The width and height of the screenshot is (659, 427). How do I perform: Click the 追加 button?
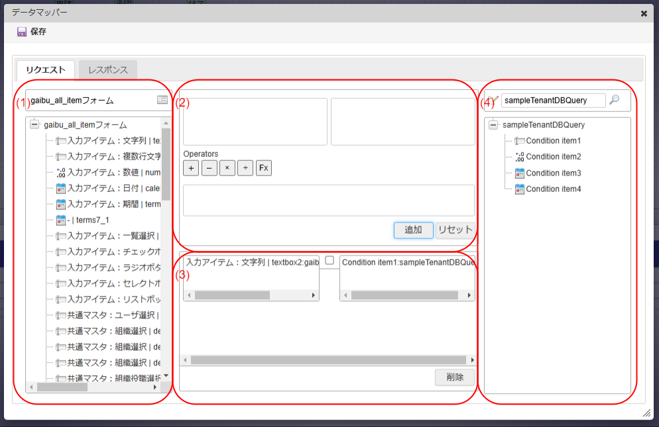(413, 230)
